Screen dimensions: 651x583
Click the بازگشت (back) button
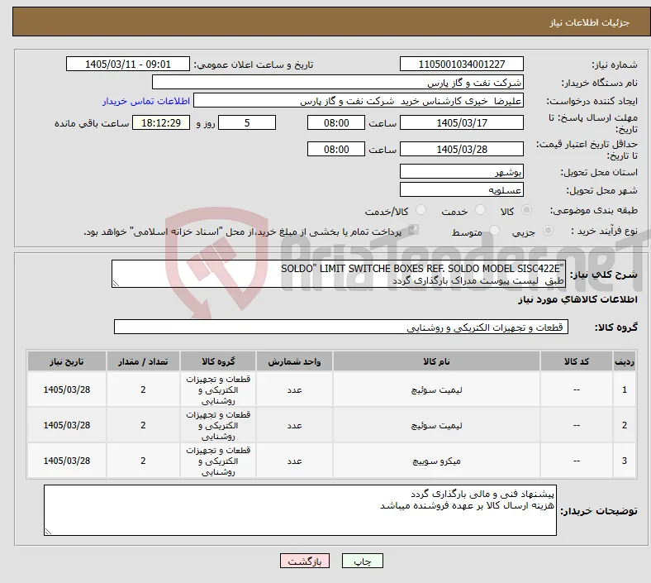coord(305,561)
